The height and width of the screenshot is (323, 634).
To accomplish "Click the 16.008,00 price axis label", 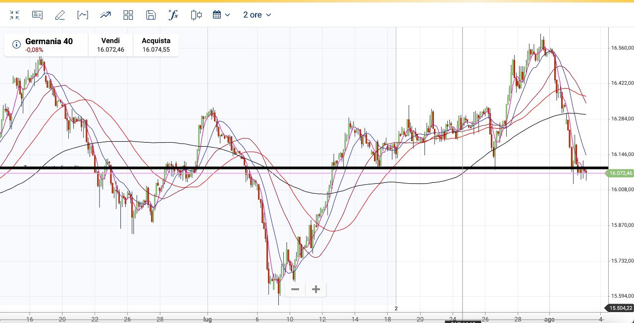I will 622,190.
